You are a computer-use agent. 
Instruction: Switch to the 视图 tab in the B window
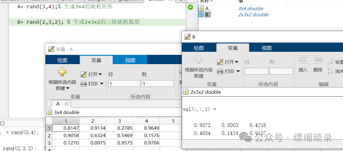point(266,48)
